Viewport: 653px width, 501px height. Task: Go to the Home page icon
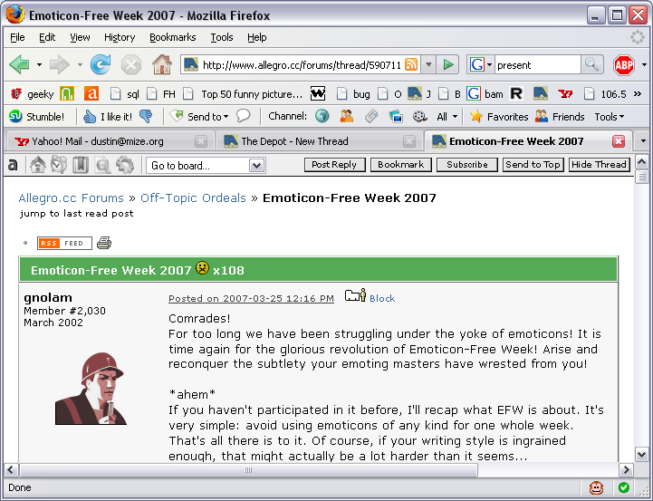coord(161,64)
